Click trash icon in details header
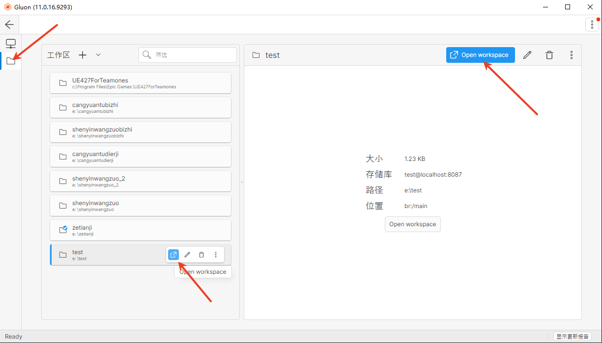 pos(549,55)
